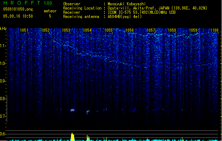Click the 0.8 frequency axis label
Image resolution: width=222 pixels, height=141 pixels.
point(3,99)
